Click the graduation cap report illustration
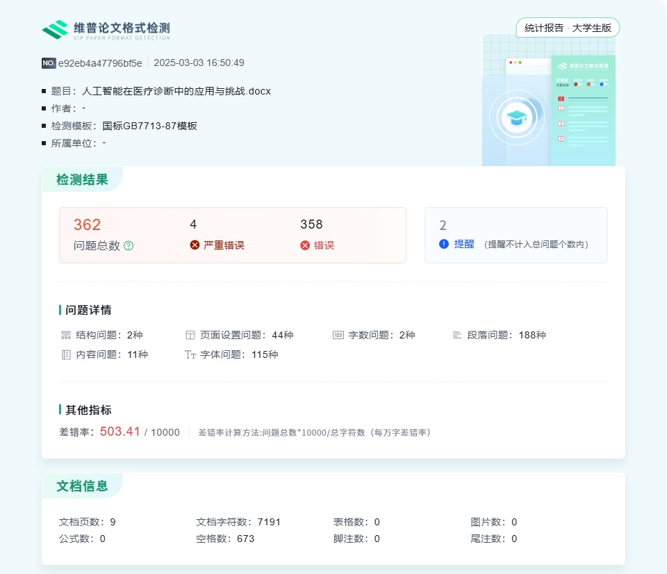The image size is (667, 574). tap(516, 116)
